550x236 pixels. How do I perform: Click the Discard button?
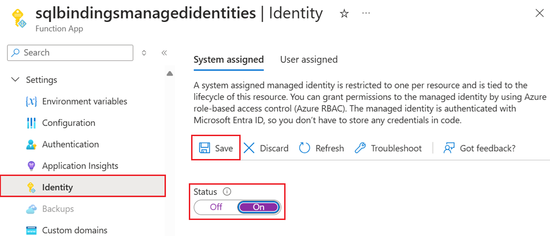(x=266, y=148)
